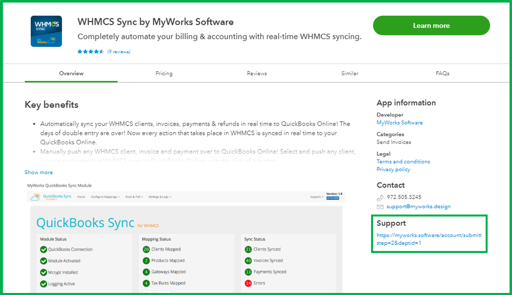Screen dimensions: 512x295
Task: Click the 4 Tax Rules Mapped badge
Action: 146,283
